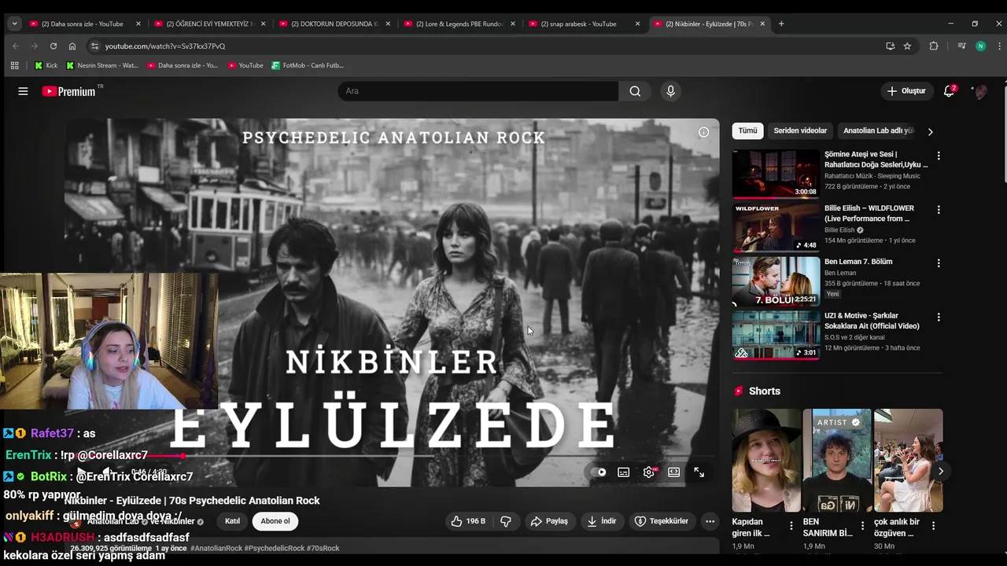Open the Ben Leman 7. Bölüm thumbnail

pos(776,281)
